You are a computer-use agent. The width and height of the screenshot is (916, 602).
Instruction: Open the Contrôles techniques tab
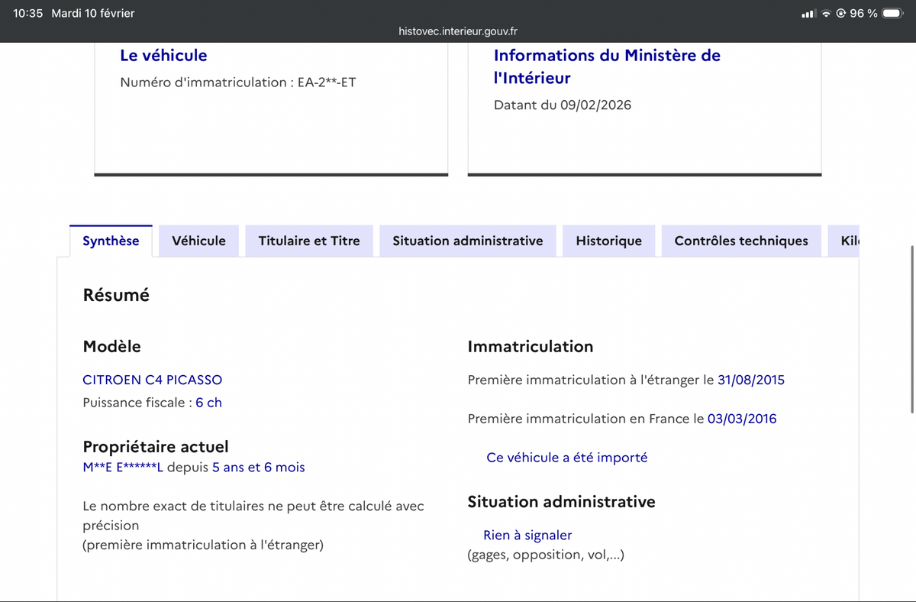click(x=740, y=241)
